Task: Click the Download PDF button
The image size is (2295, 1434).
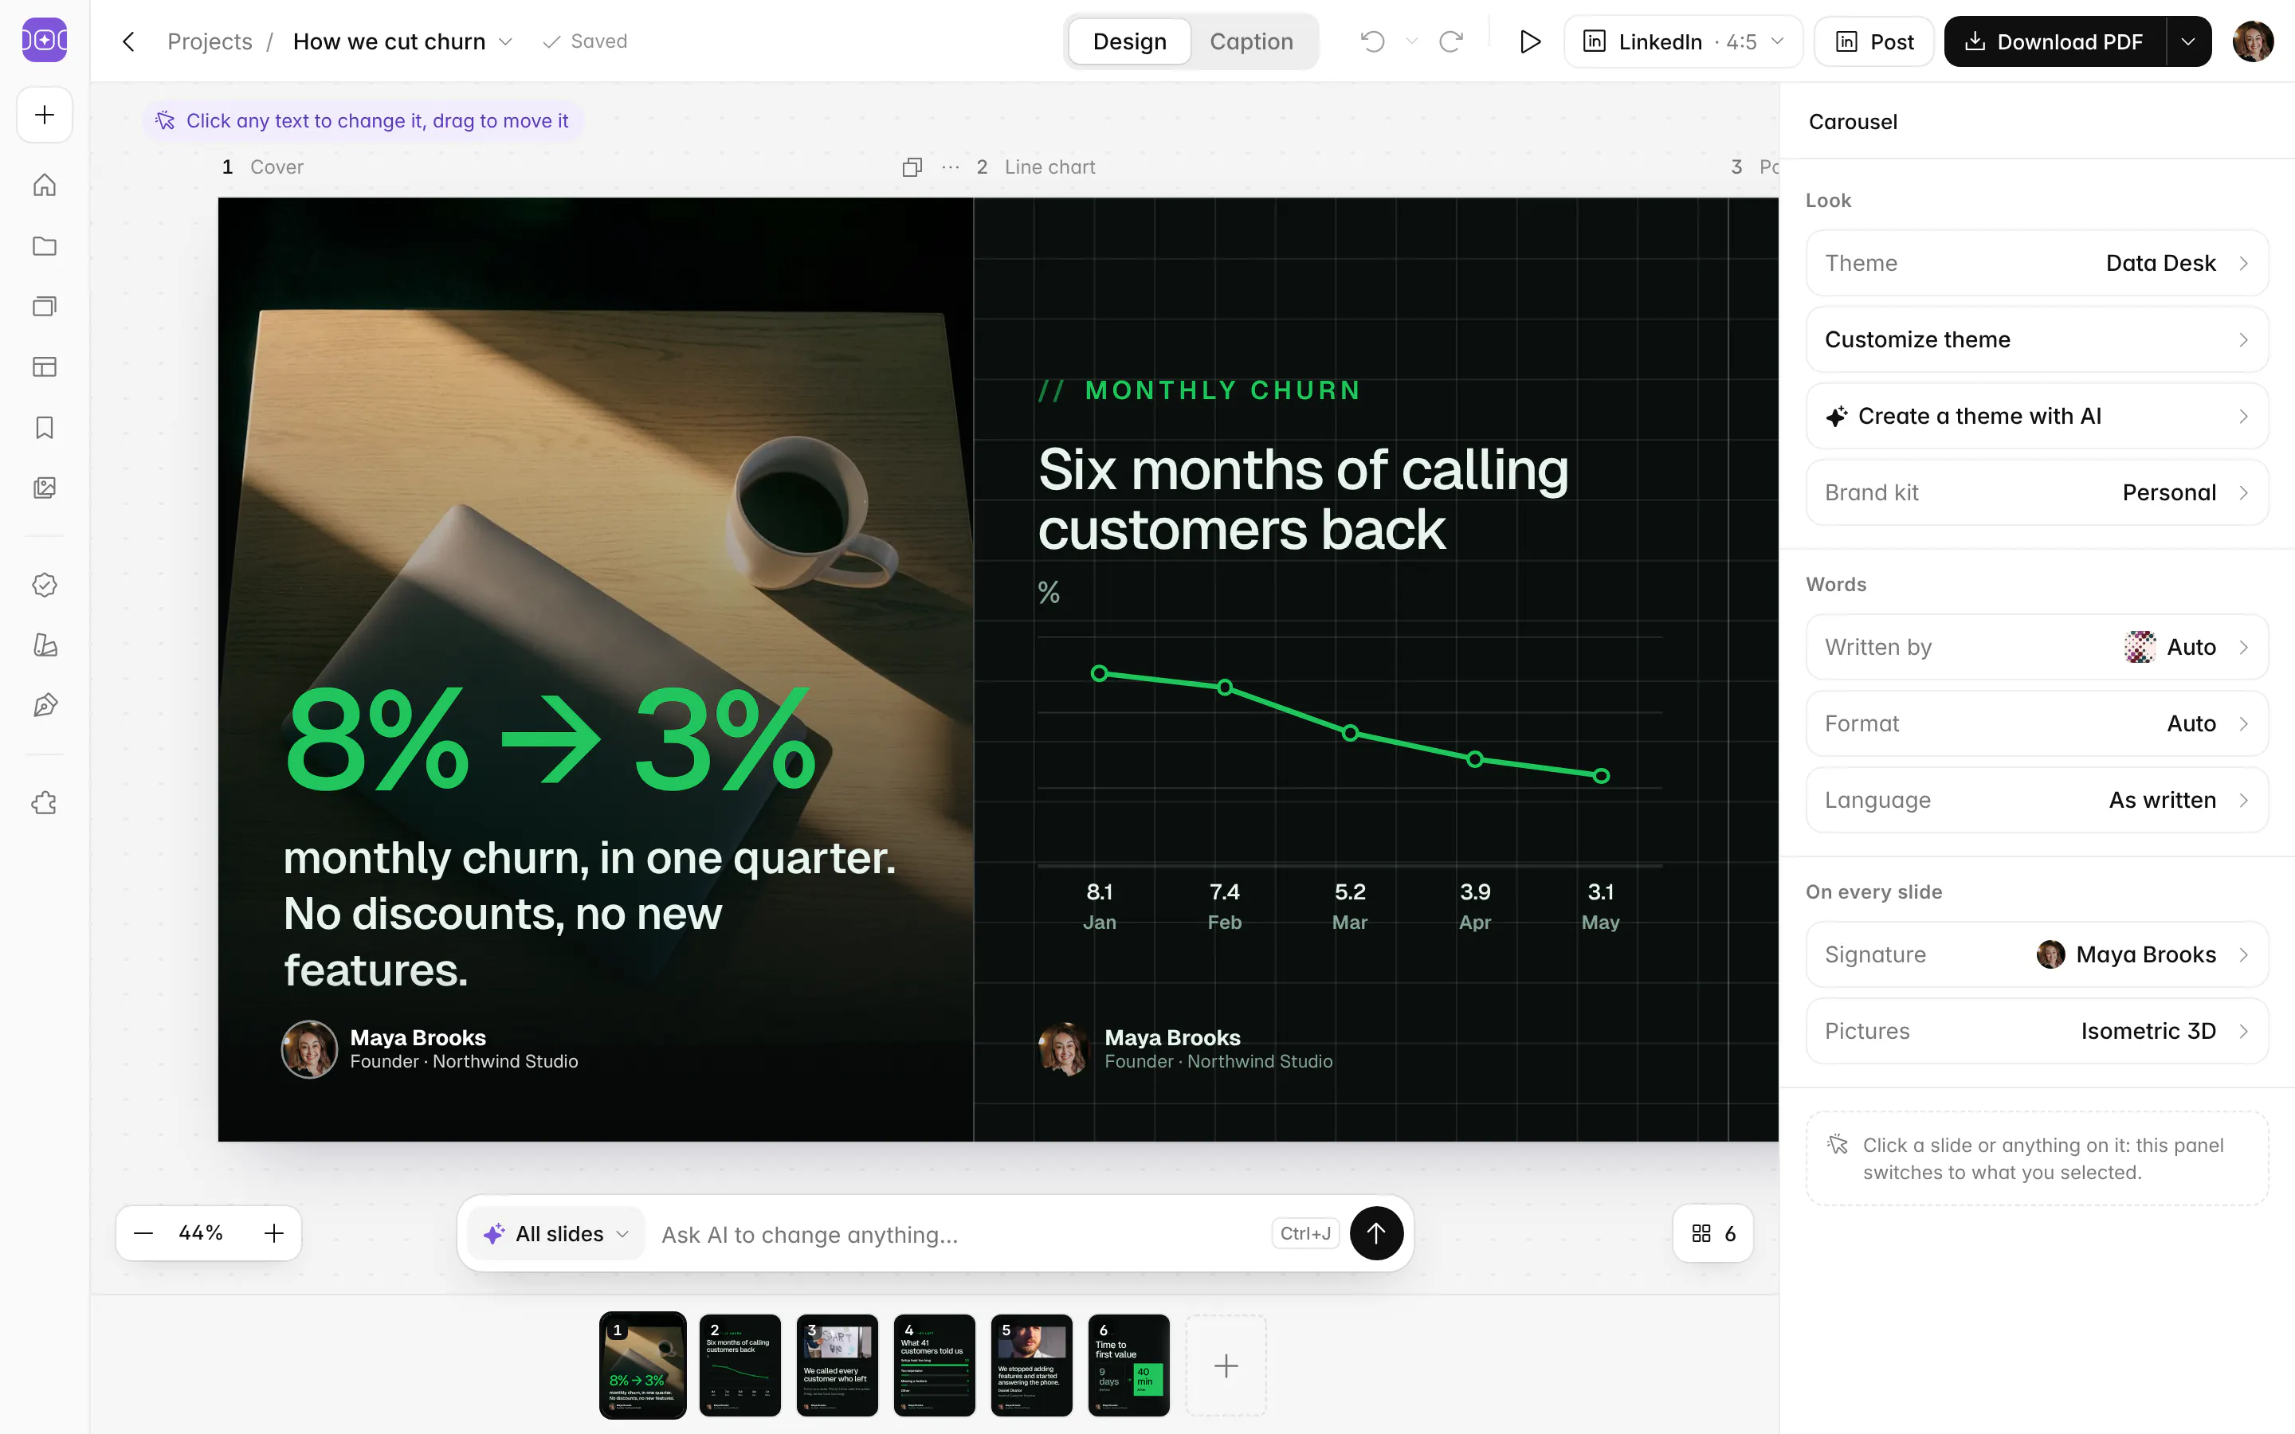Action: click(x=2054, y=41)
